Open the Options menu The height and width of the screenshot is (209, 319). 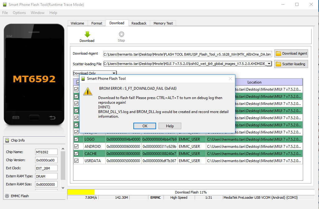click(19, 13)
